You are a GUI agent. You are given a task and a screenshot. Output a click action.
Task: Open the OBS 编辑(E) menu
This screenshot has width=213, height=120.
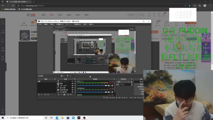click(46, 24)
